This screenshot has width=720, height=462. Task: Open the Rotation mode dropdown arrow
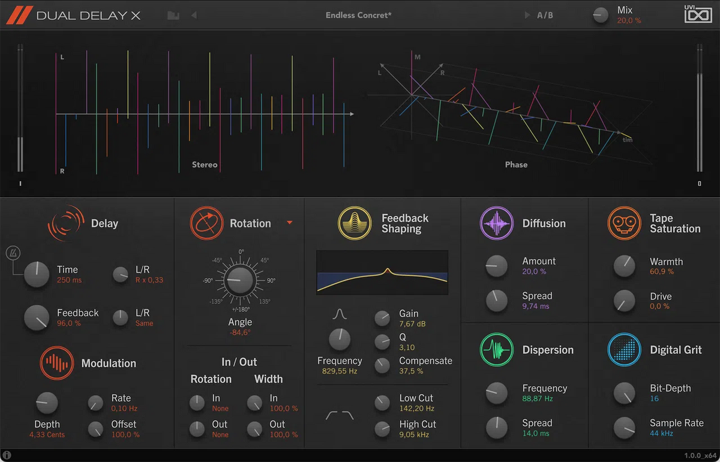[290, 223]
